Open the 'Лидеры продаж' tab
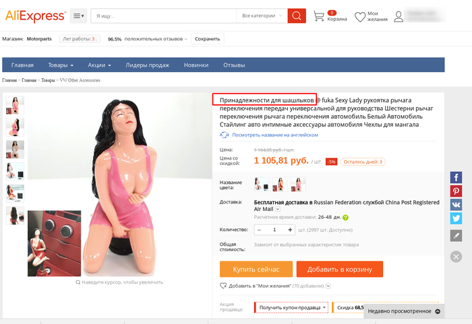The height and width of the screenshot is (324, 472). coord(148,65)
